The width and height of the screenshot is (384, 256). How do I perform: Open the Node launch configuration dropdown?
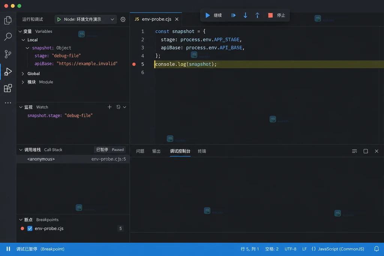pos(86,19)
